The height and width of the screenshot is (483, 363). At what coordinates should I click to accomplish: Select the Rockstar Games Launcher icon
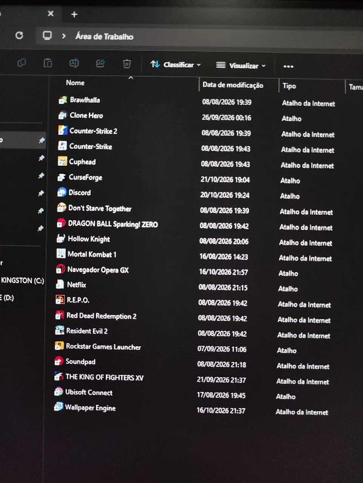point(59,346)
